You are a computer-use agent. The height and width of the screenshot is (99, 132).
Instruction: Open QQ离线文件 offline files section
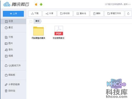pyautogui.click(x=13, y=65)
